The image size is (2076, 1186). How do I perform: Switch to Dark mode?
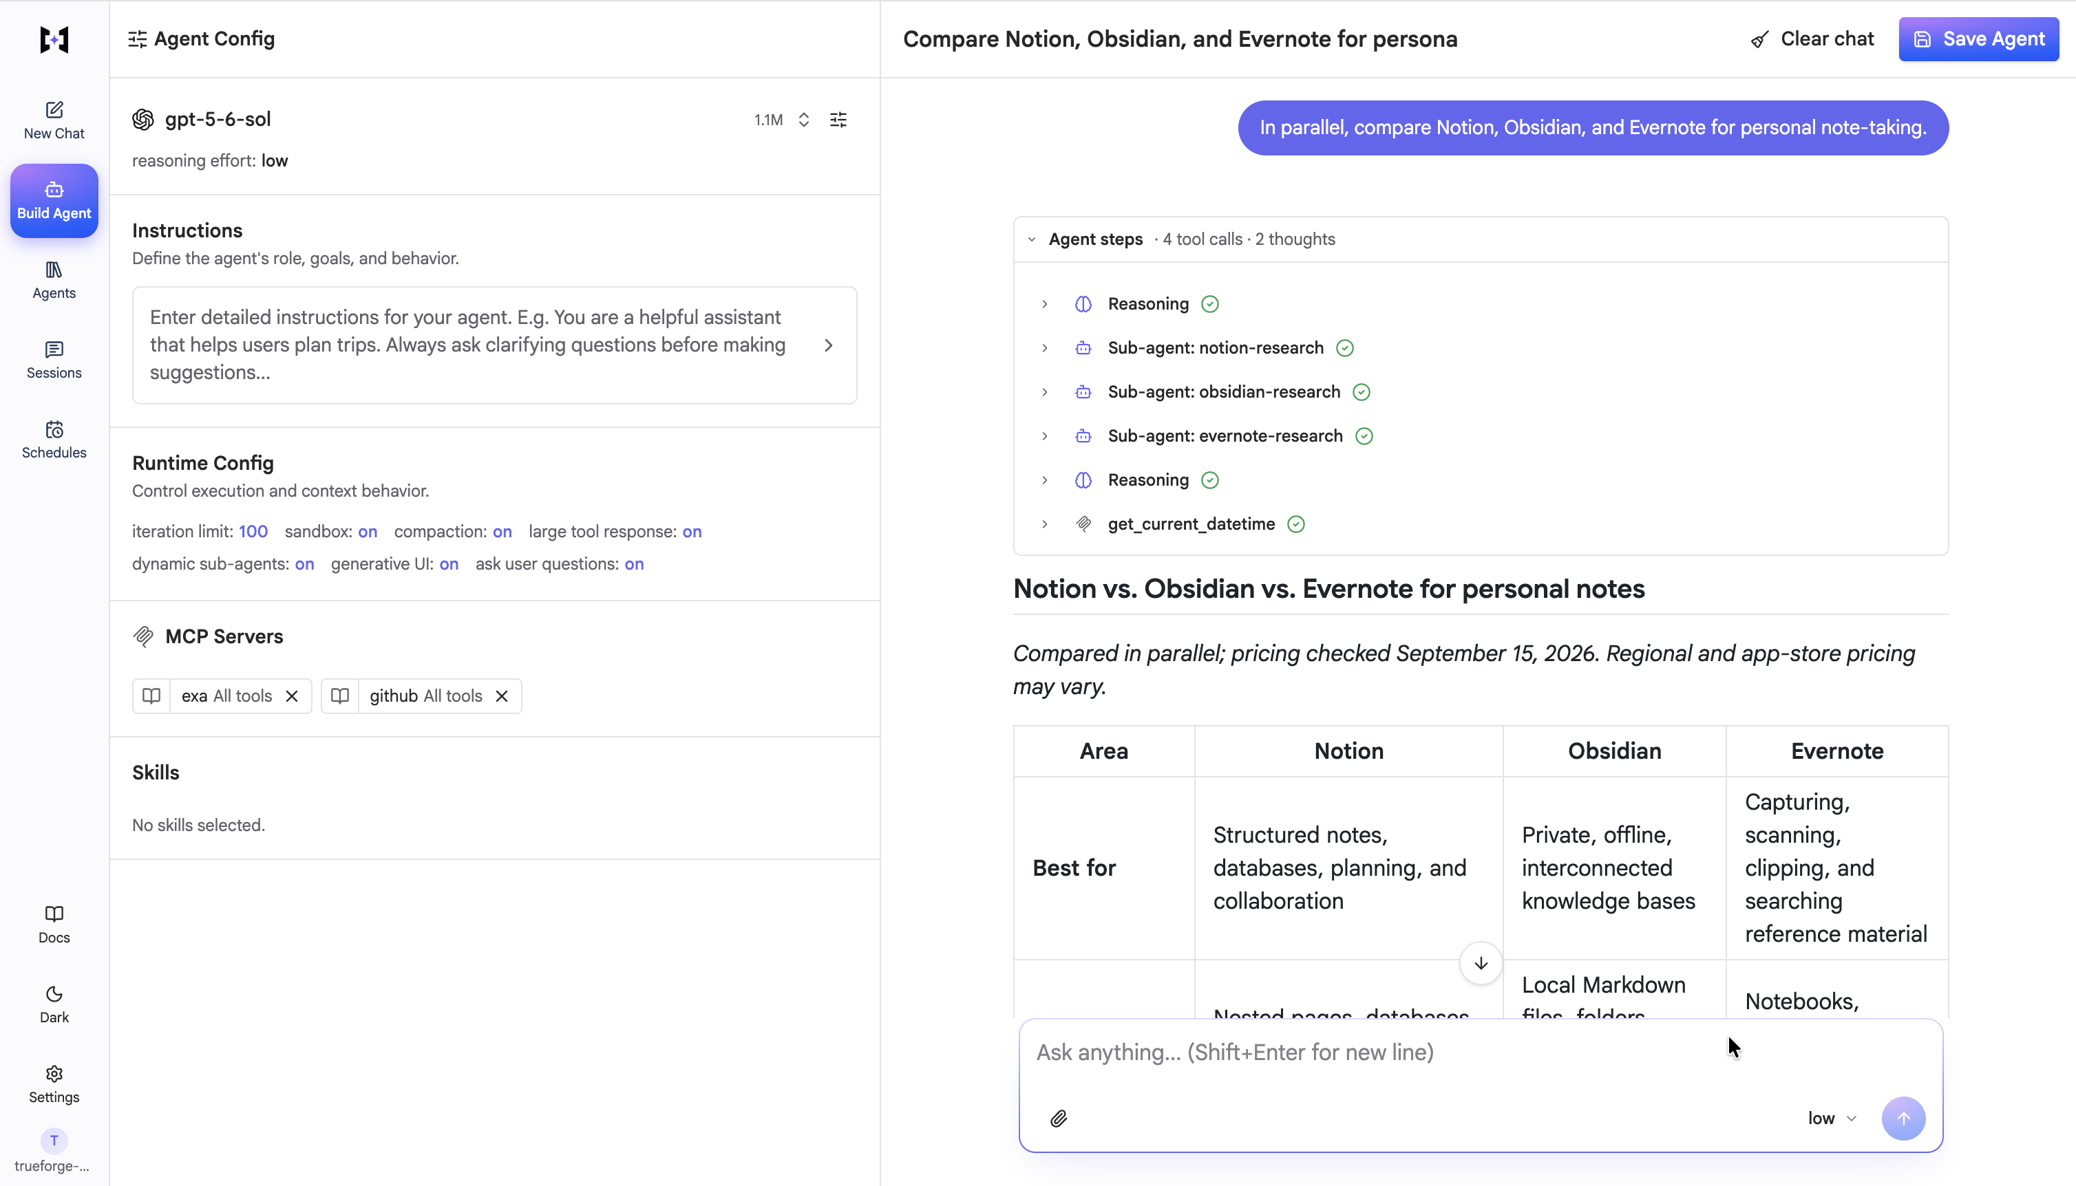click(54, 1004)
